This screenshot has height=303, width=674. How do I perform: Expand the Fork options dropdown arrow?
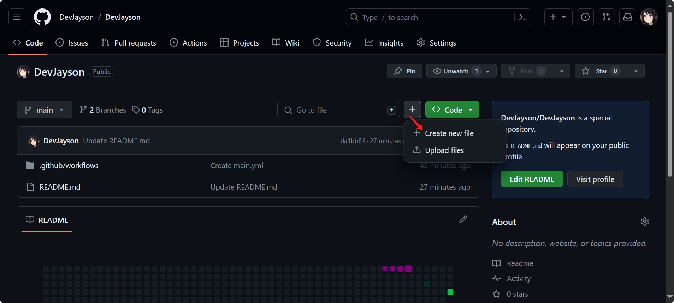(562, 71)
